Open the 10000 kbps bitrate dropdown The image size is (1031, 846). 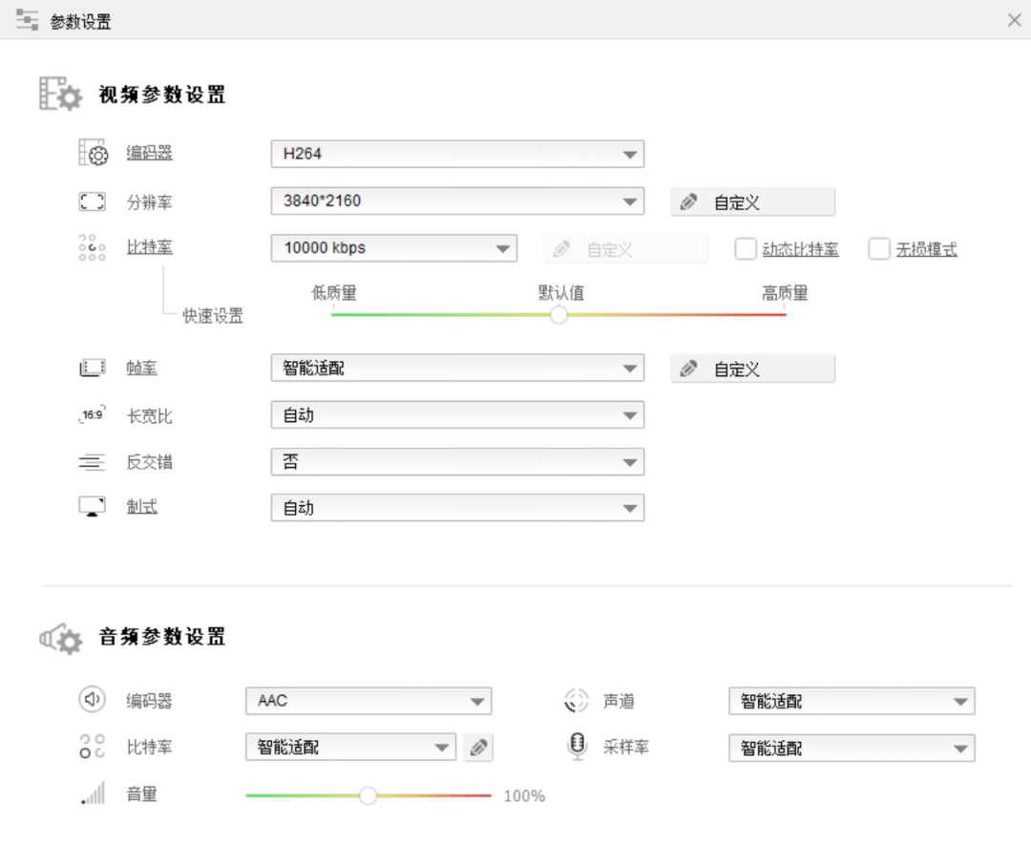394,248
